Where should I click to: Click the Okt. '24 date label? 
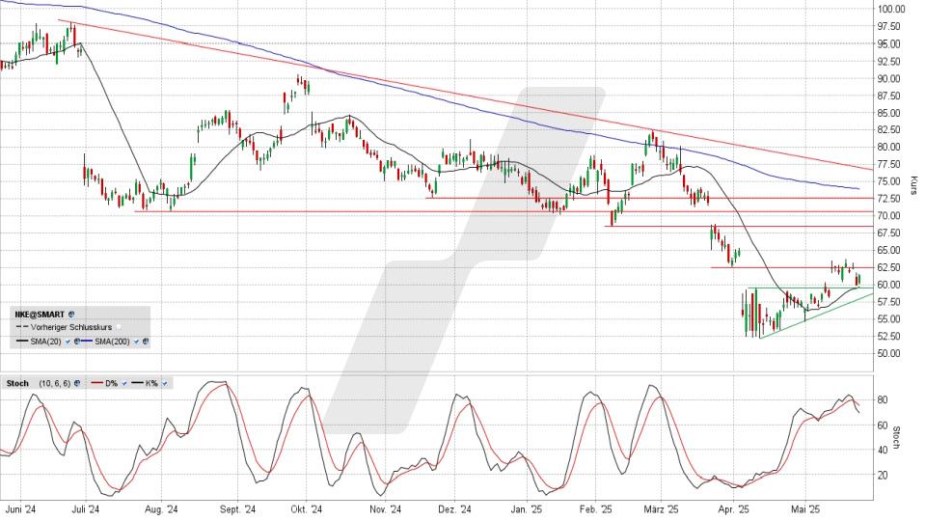coord(307,509)
